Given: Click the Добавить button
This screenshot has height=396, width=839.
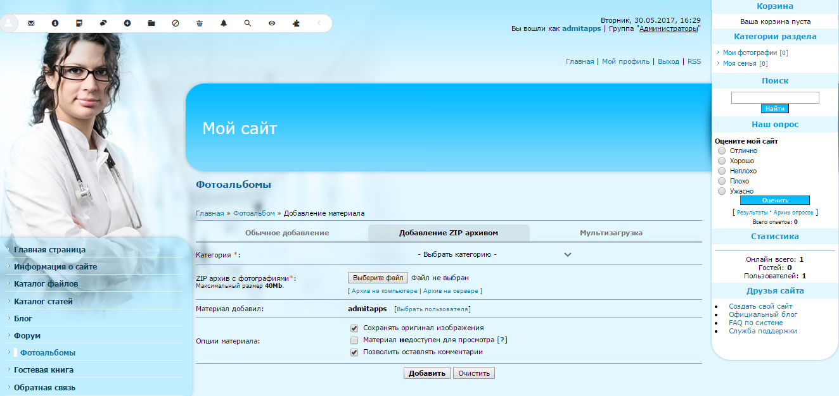Looking at the screenshot, I should click(426, 373).
